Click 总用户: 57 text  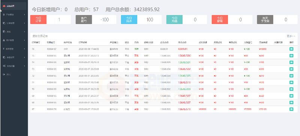point(87,10)
